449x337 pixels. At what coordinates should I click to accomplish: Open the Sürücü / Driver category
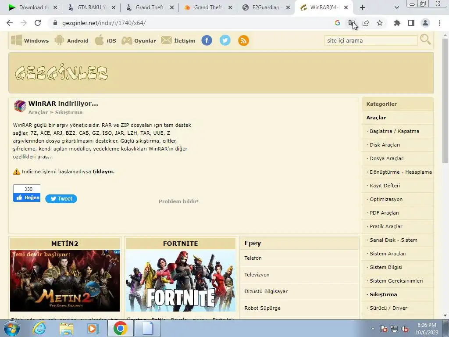coord(388,308)
